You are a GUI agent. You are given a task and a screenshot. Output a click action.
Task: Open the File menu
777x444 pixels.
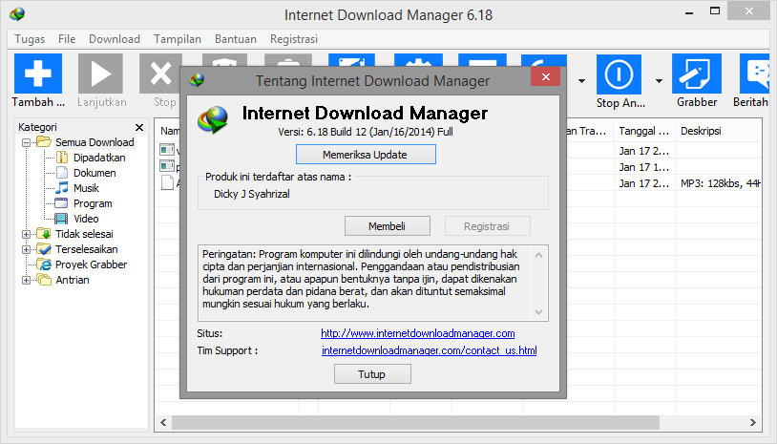tap(67, 39)
